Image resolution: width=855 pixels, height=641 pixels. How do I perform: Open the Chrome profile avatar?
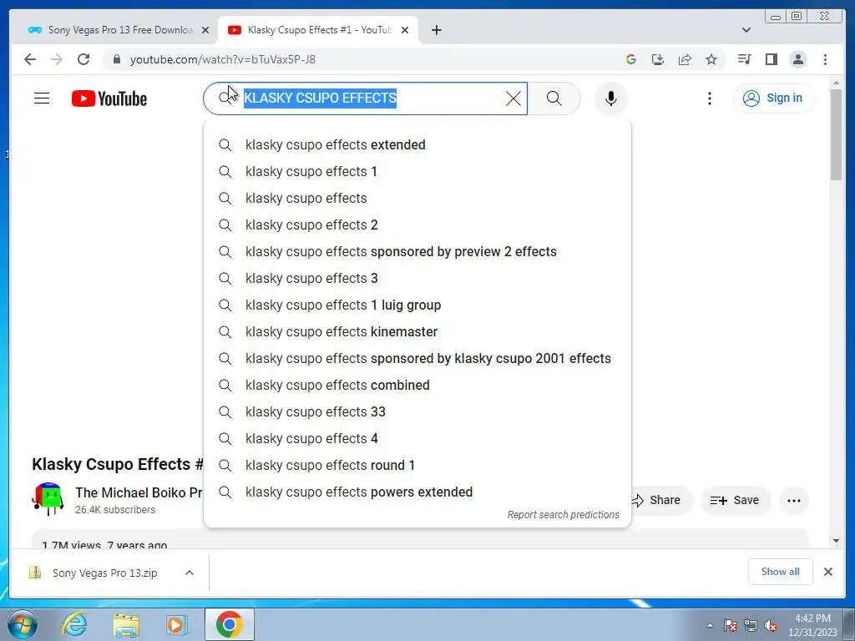click(x=798, y=59)
